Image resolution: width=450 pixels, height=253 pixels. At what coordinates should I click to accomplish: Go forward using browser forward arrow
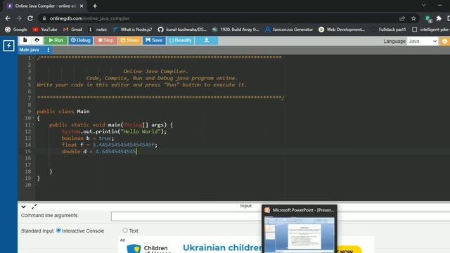(19, 18)
